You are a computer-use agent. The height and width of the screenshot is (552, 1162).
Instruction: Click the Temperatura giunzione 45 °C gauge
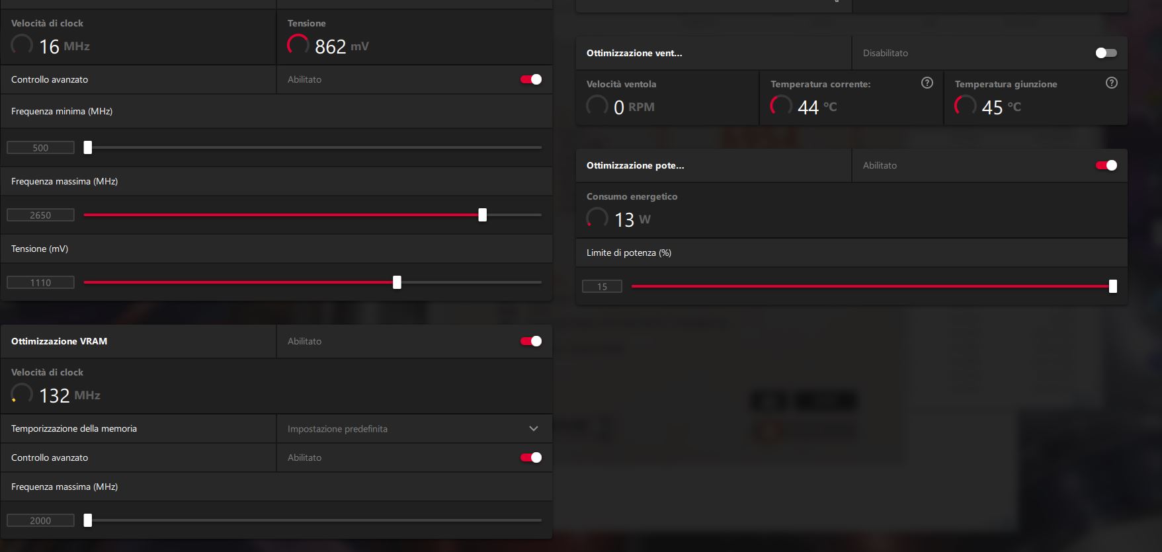965,106
